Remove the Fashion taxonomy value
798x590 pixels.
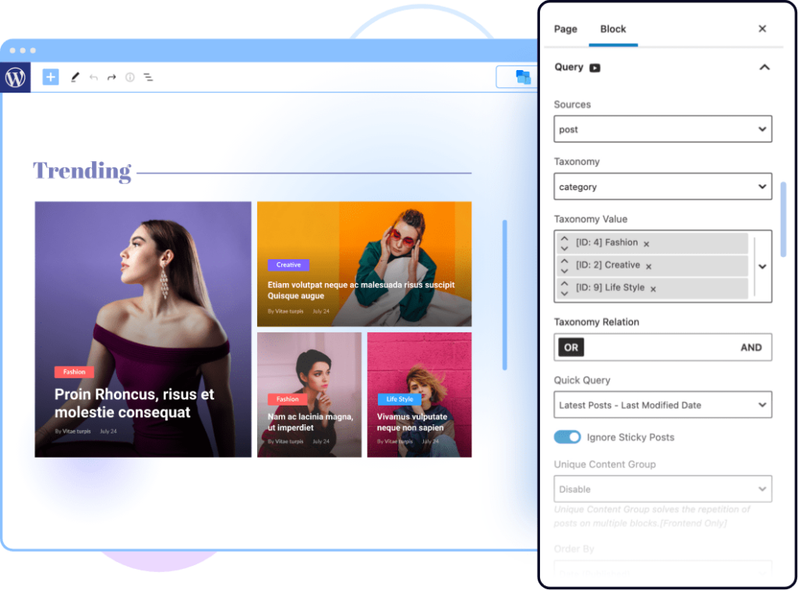tap(646, 244)
